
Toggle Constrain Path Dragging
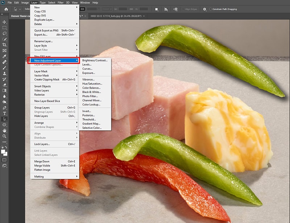(x=210, y=9)
